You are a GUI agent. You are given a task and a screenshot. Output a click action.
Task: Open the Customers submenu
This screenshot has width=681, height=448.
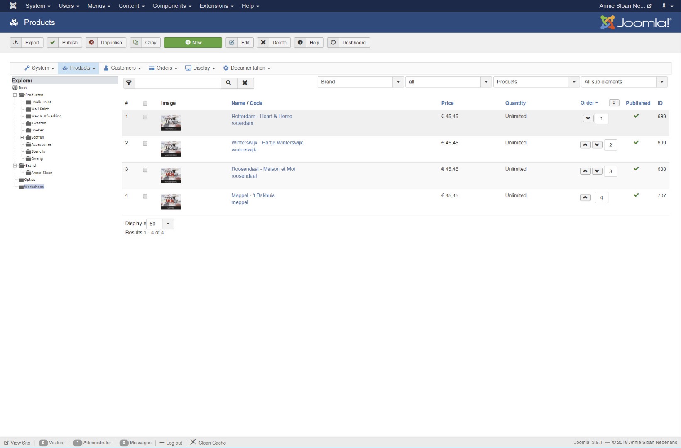coord(122,68)
